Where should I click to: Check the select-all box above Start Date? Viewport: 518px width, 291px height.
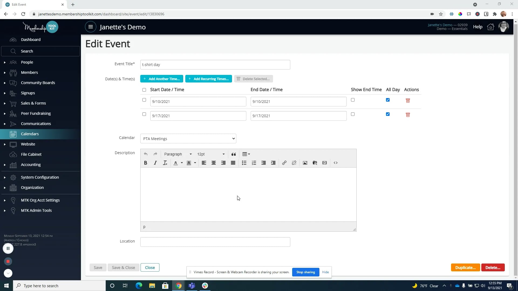point(144,90)
